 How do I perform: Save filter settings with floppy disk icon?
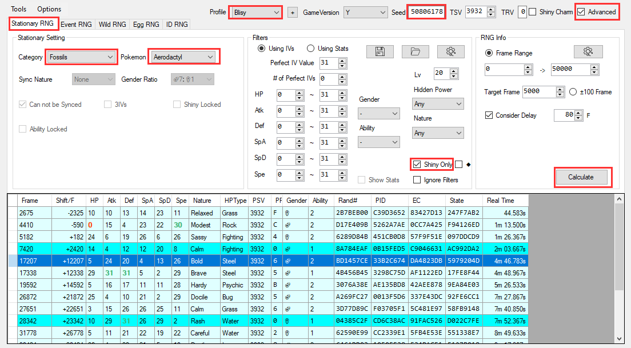380,51
